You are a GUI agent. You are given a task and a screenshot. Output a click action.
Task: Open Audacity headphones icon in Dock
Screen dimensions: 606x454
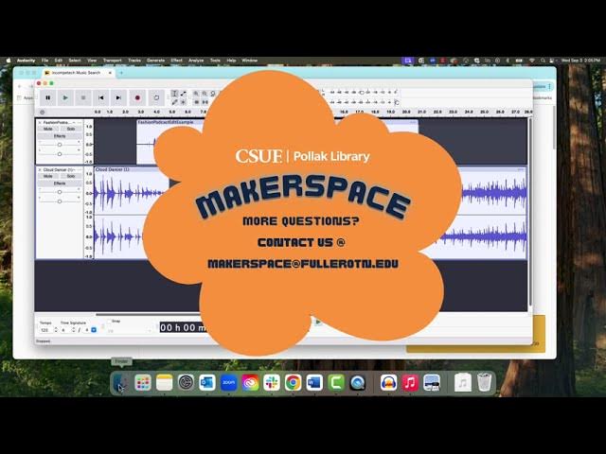click(x=388, y=383)
